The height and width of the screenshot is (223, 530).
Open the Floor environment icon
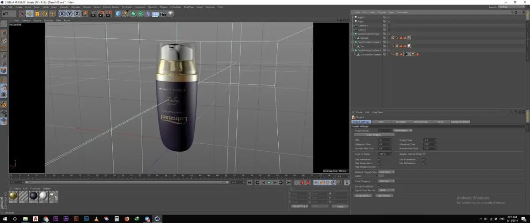click(x=155, y=14)
